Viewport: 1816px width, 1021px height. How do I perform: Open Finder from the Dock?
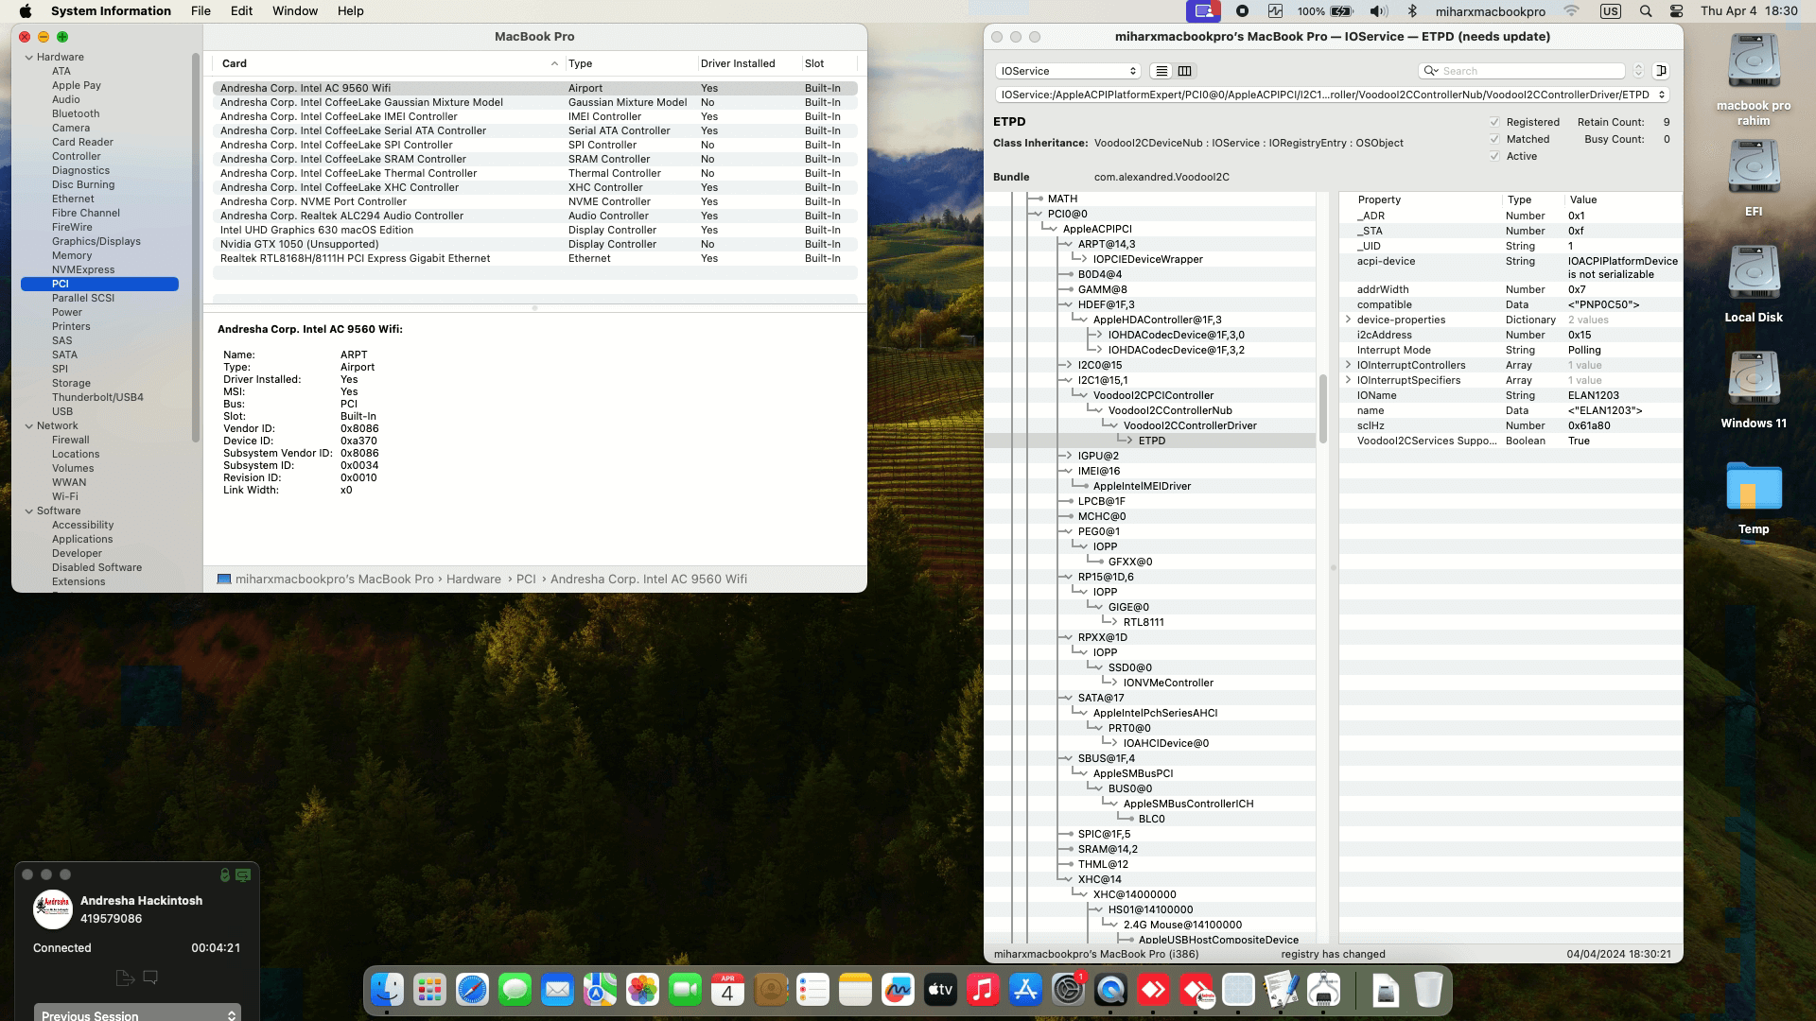387,990
